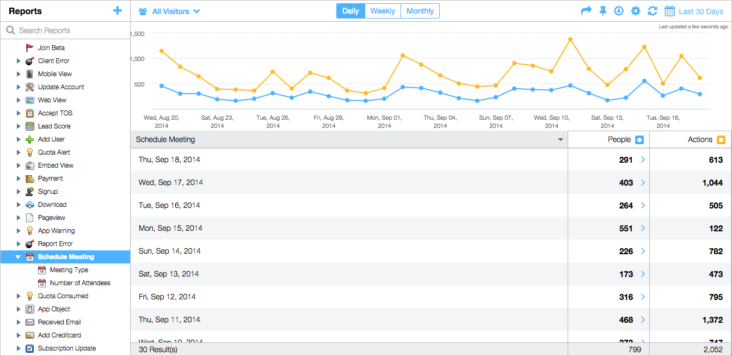Expand the Signup report tree item
Image resolution: width=732 pixels, height=356 pixels.
tap(18, 191)
